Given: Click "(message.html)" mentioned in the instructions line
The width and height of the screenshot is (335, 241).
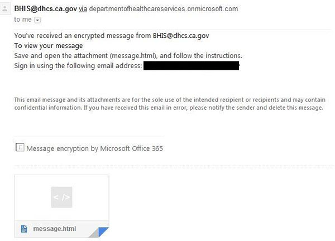Looking at the screenshot, I should coord(133,56).
